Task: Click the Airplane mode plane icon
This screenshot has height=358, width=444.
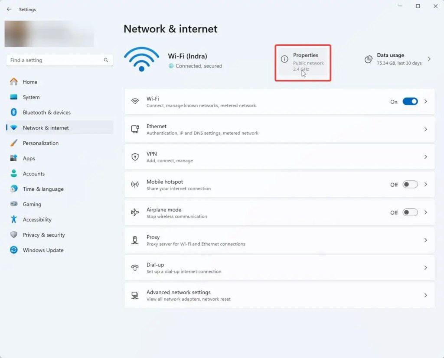Action: [135, 212]
